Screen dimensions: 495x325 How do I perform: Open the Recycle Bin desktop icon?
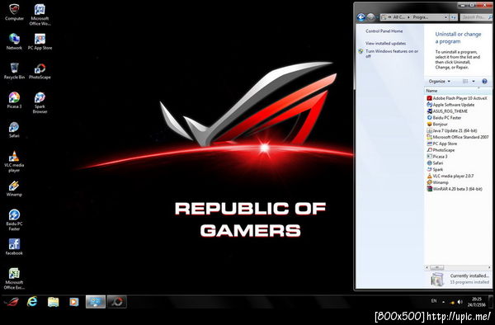(x=14, y=71)
